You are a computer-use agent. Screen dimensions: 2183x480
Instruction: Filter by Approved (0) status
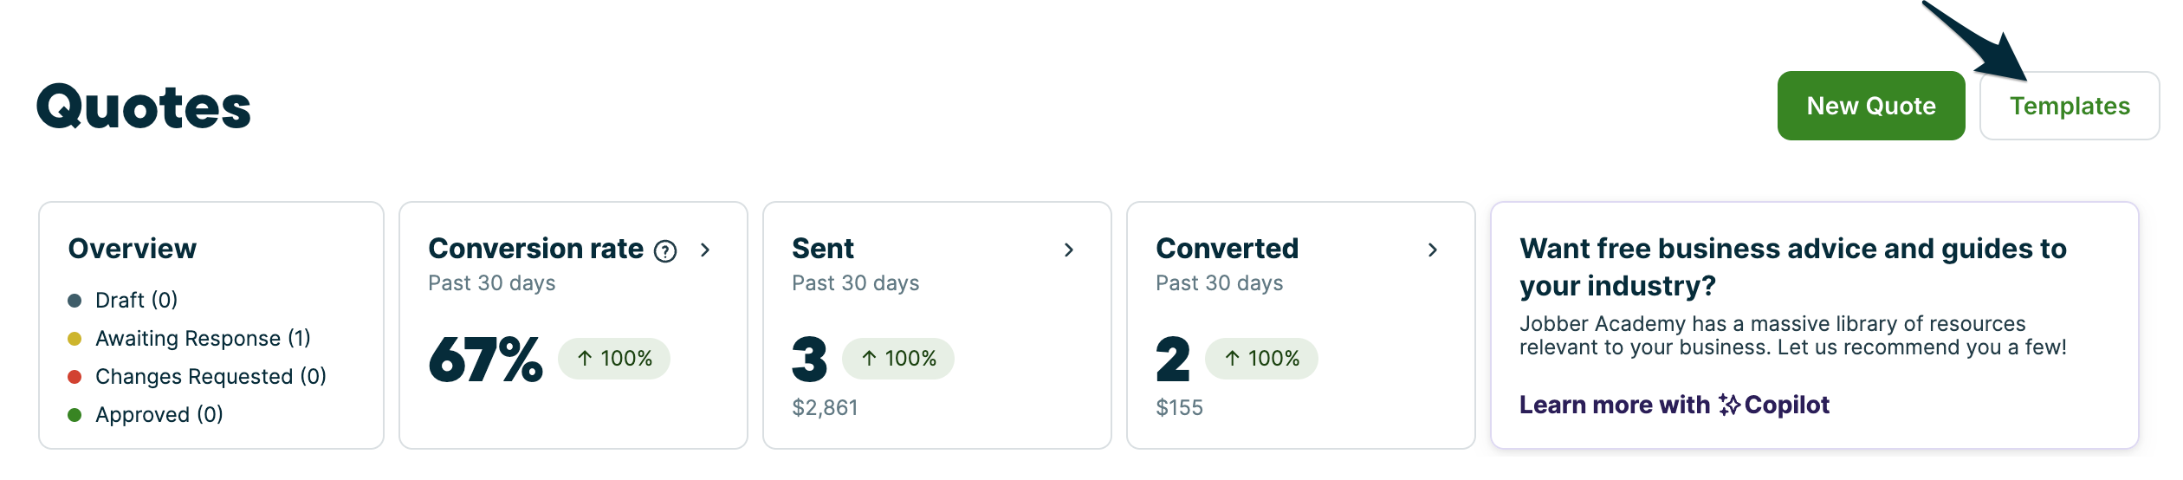[x=159, y=414]
